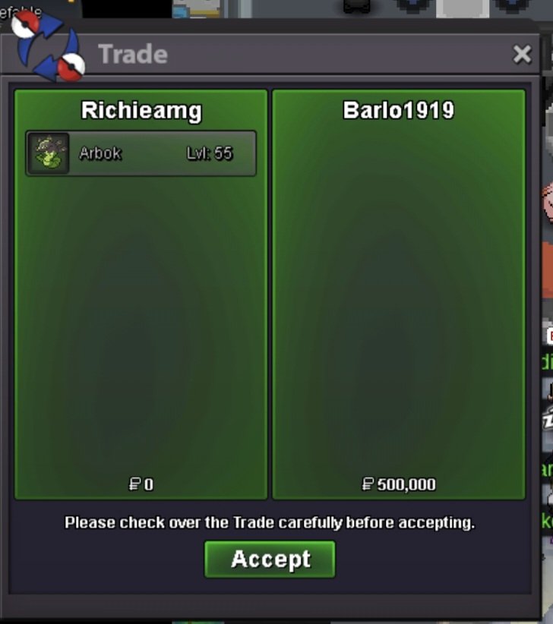Click Barlo1919's 500,000 money amount
The image size is (553, 624).
[406, 484]
